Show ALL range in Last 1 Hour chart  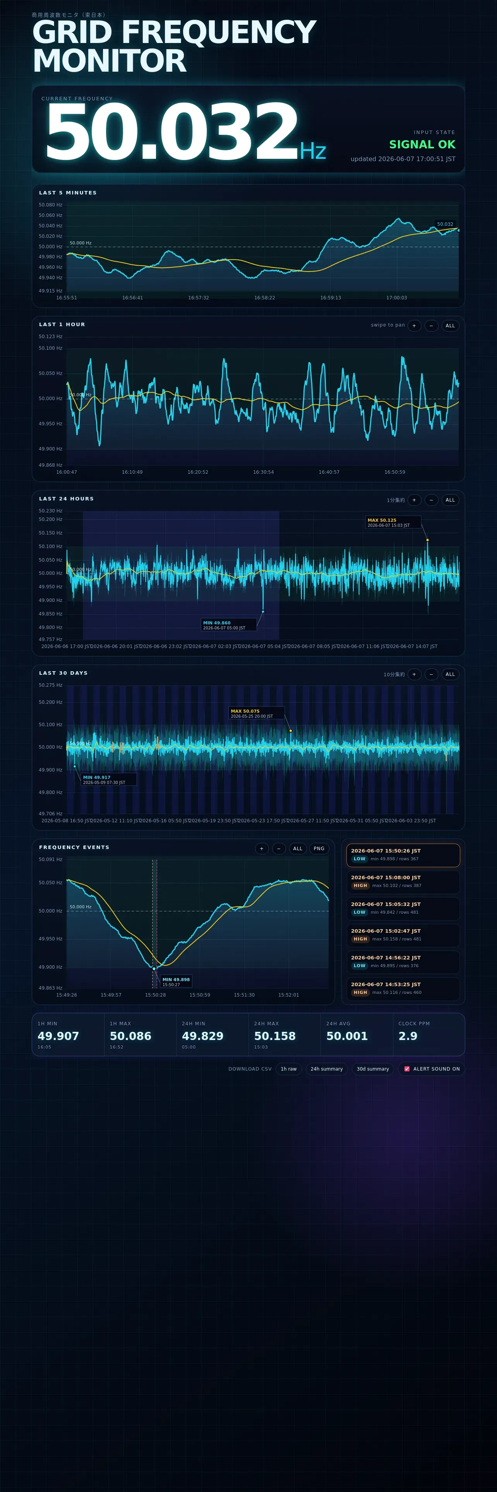[x=450, y=325]
